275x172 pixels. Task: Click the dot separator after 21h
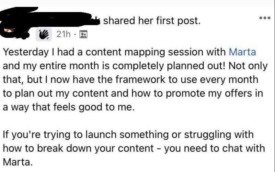click(75, 34)
